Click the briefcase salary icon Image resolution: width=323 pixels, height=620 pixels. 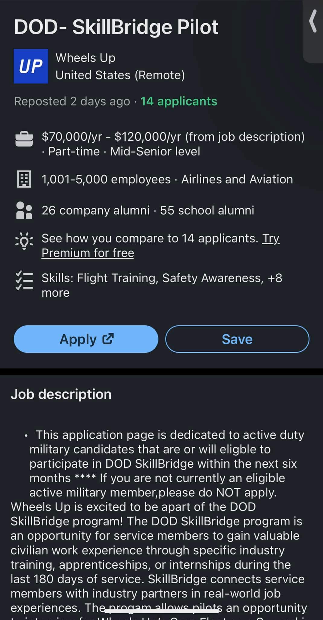pyautogui.click(x=24, y=139)
